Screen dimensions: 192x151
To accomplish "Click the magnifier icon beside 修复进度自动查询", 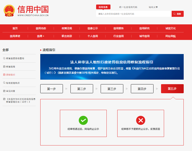I will pos(4,58).
